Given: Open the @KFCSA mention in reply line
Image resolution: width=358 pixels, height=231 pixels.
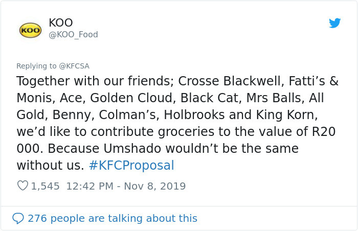Looking at the screenshot, I should pyautogui.click(x=74, y=66).
